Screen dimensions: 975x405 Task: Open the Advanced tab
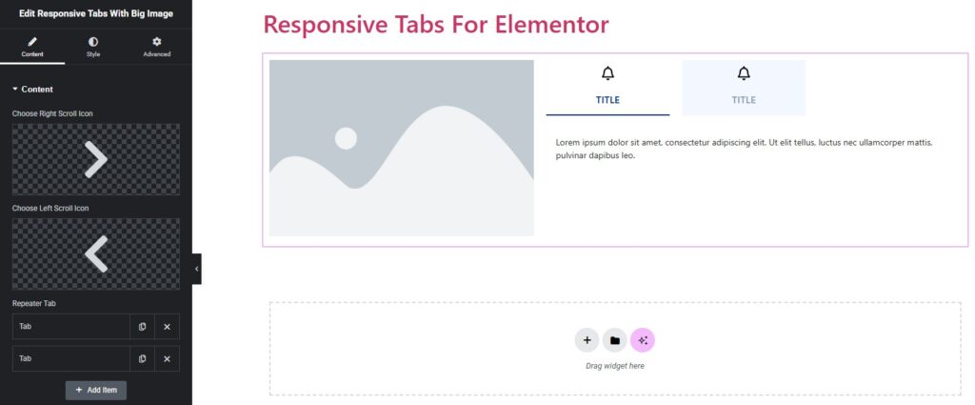coord(157,47)
